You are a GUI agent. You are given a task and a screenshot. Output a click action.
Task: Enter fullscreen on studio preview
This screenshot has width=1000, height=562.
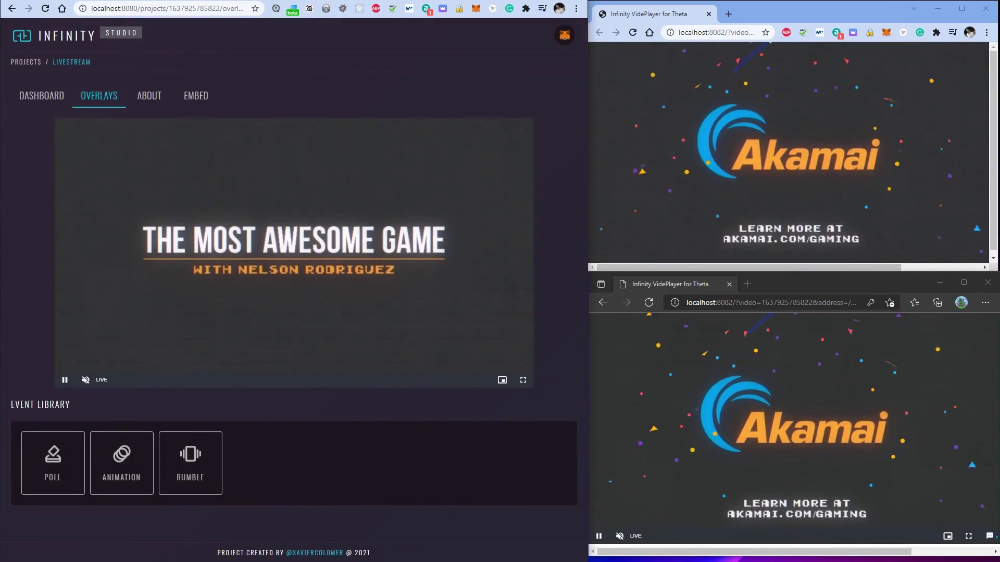coord(523,380)
